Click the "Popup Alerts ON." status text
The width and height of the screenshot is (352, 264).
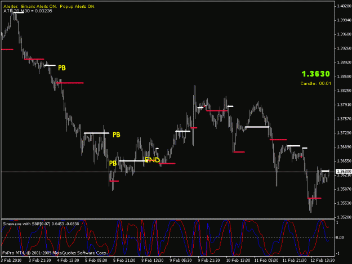pos(78,7)
